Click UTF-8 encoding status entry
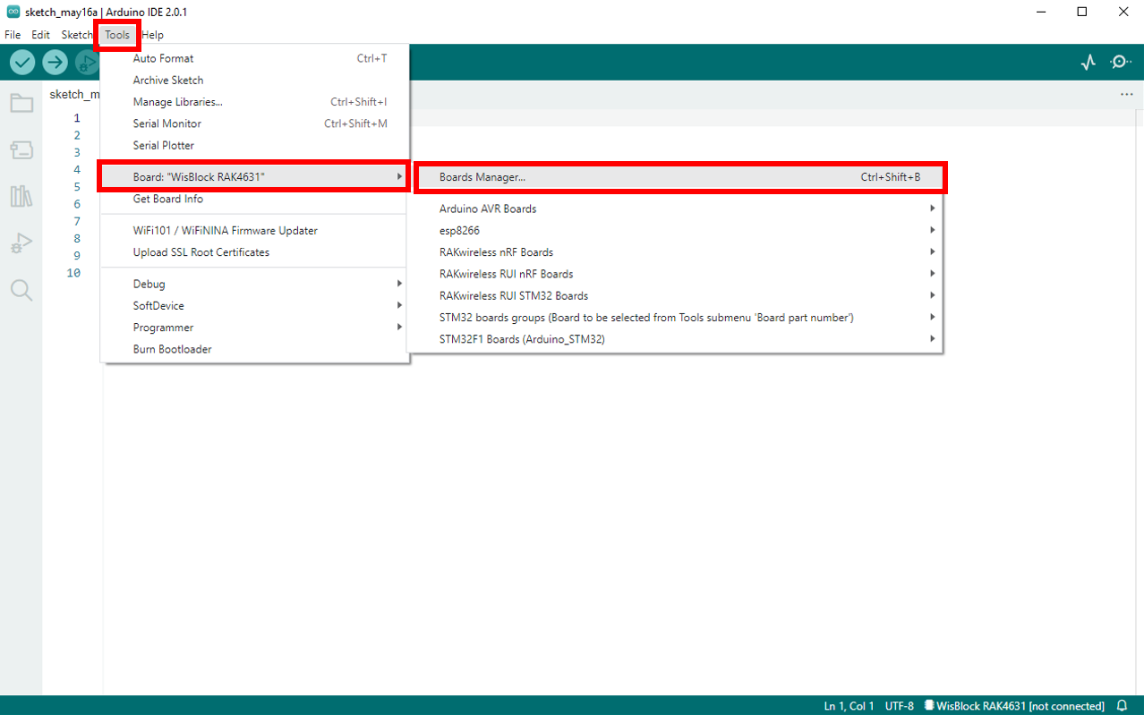This screenshot has width=1144, height=715. coord(900,706)
